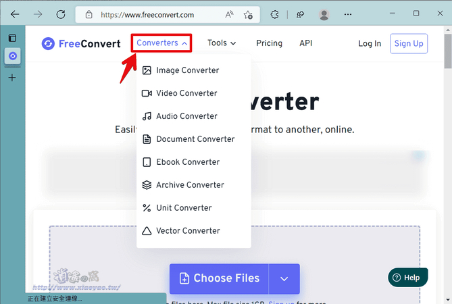Go back to the previous page

pos(15,14)
